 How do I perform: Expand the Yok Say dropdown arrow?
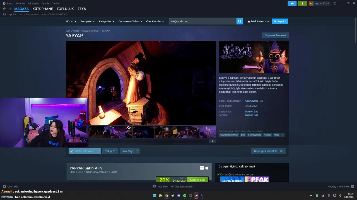click(x=138, y=151)
